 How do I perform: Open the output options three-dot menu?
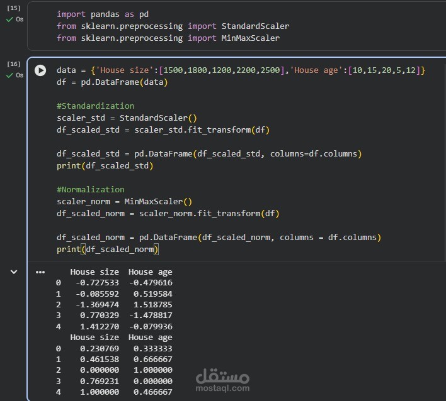[40, 272]
